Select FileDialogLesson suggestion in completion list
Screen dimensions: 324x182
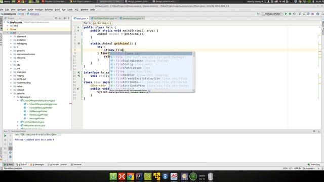coord(151,61)
